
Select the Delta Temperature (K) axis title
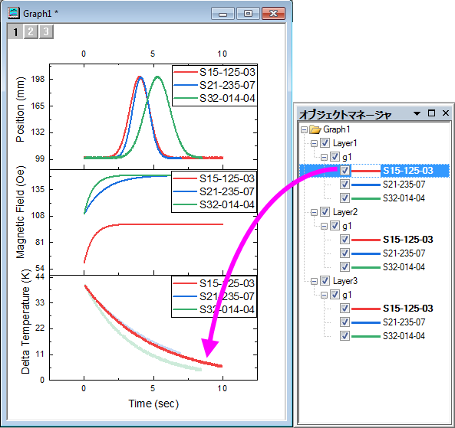pyautogui.click(x=25, y=322)
